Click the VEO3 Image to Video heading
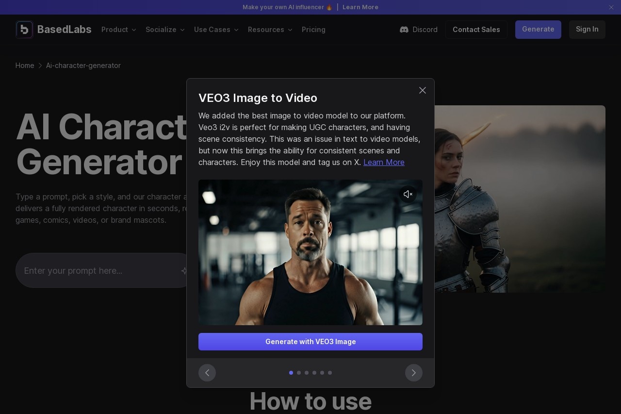 point(258,98)
